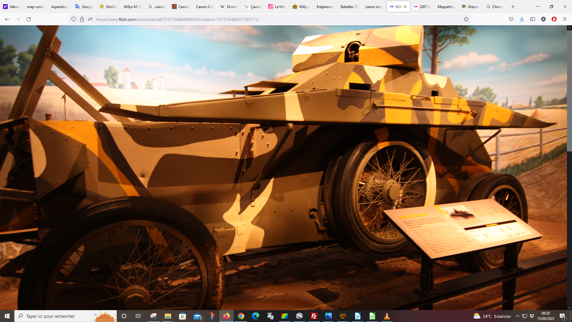Click the red Opera-style extension icon
The height and width of the screenshot is (322, 572).
click(x=554, y=19)
